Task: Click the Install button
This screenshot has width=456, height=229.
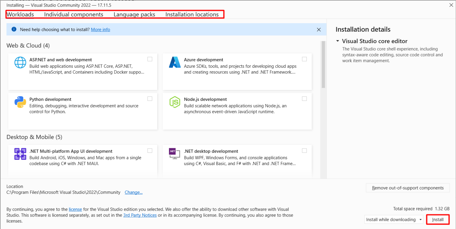Action: [x=438, y=219]
